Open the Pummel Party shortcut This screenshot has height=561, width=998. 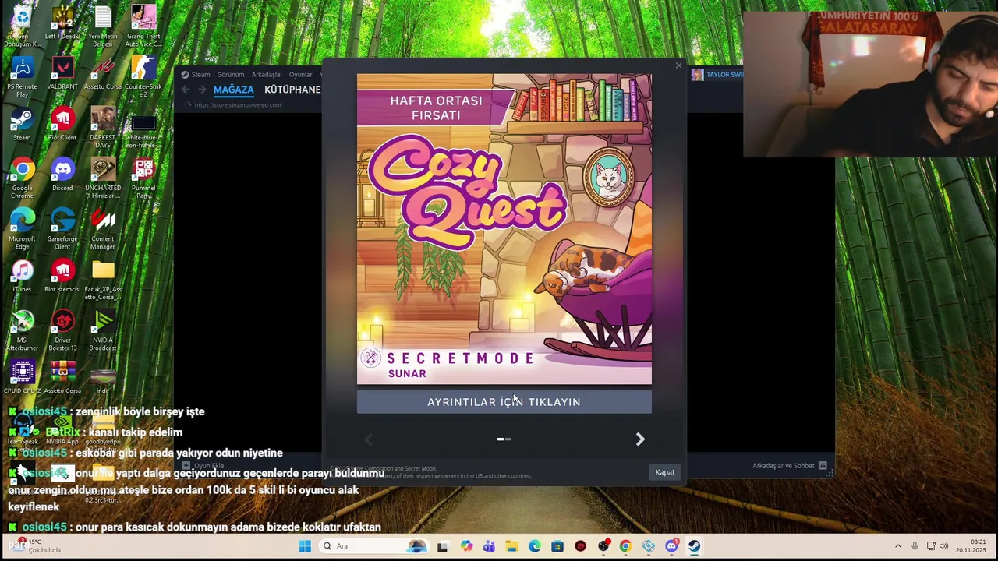[x=143, y=178]
